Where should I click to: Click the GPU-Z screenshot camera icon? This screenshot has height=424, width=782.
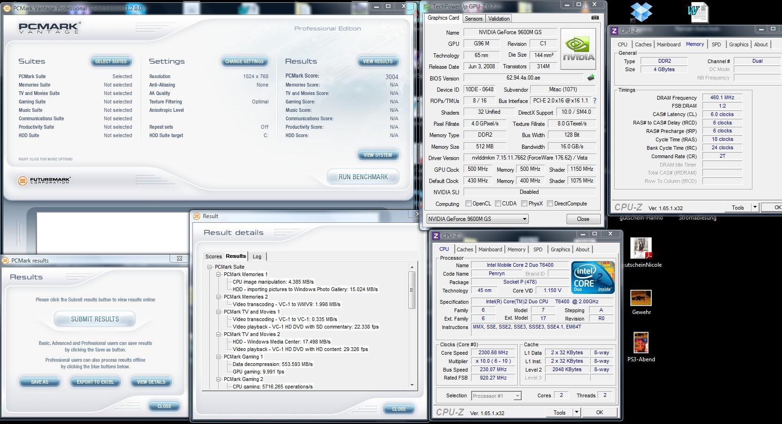(595, 18)
